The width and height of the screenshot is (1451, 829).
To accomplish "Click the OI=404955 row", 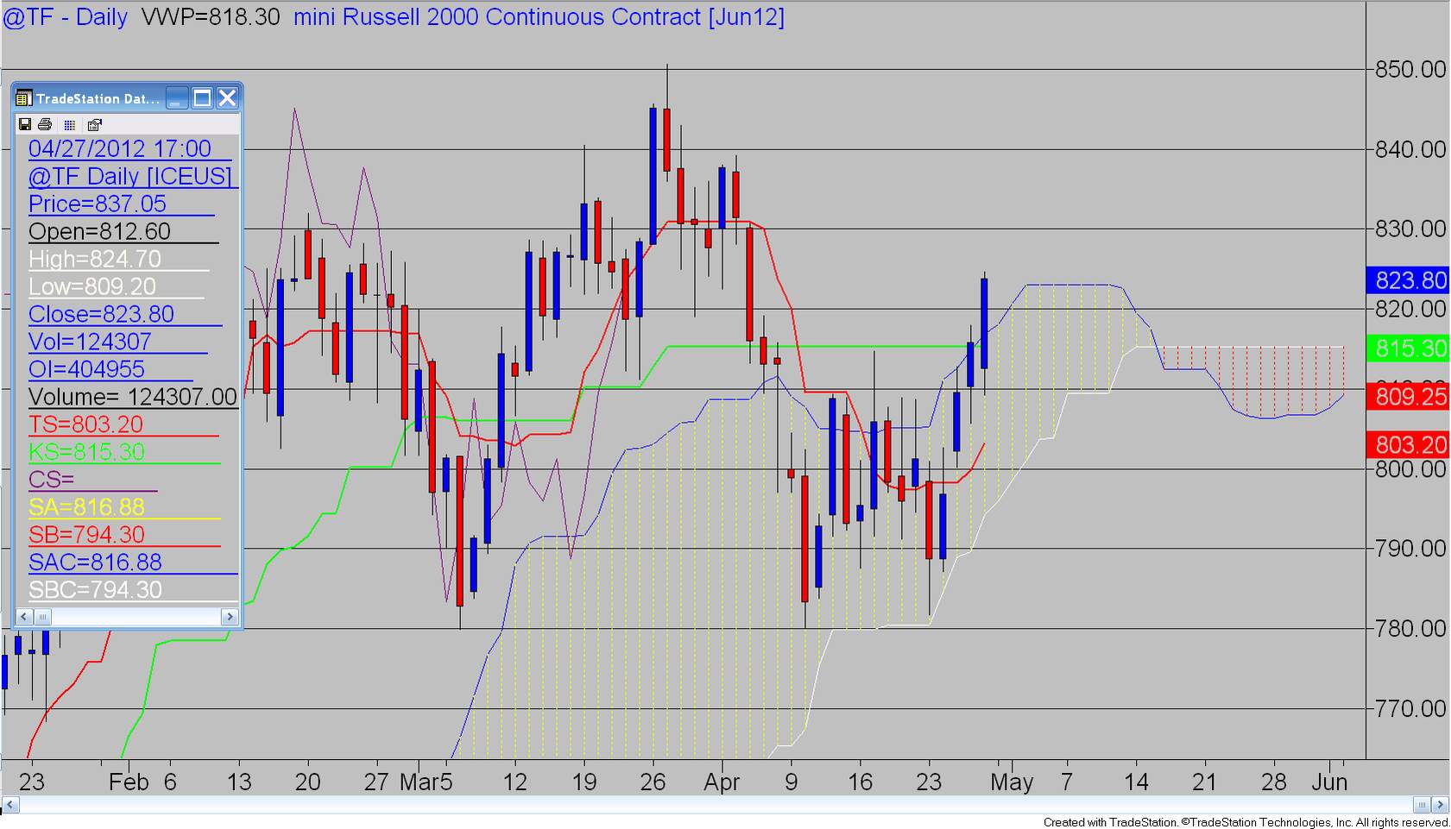I will 86,369.
